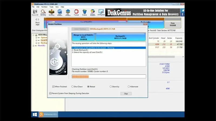This screenshot has height=121, width=216.
Task: Click the Head column header
Action: click(163, 38)
